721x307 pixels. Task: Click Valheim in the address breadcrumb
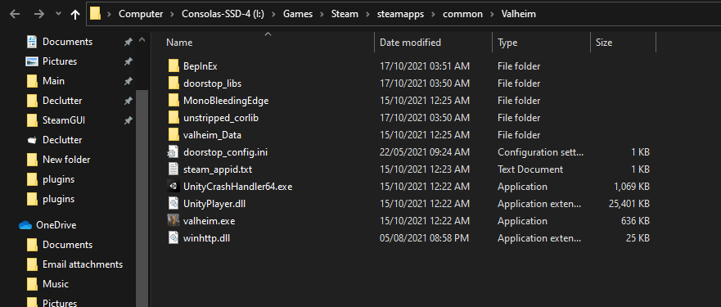point(519,14)
